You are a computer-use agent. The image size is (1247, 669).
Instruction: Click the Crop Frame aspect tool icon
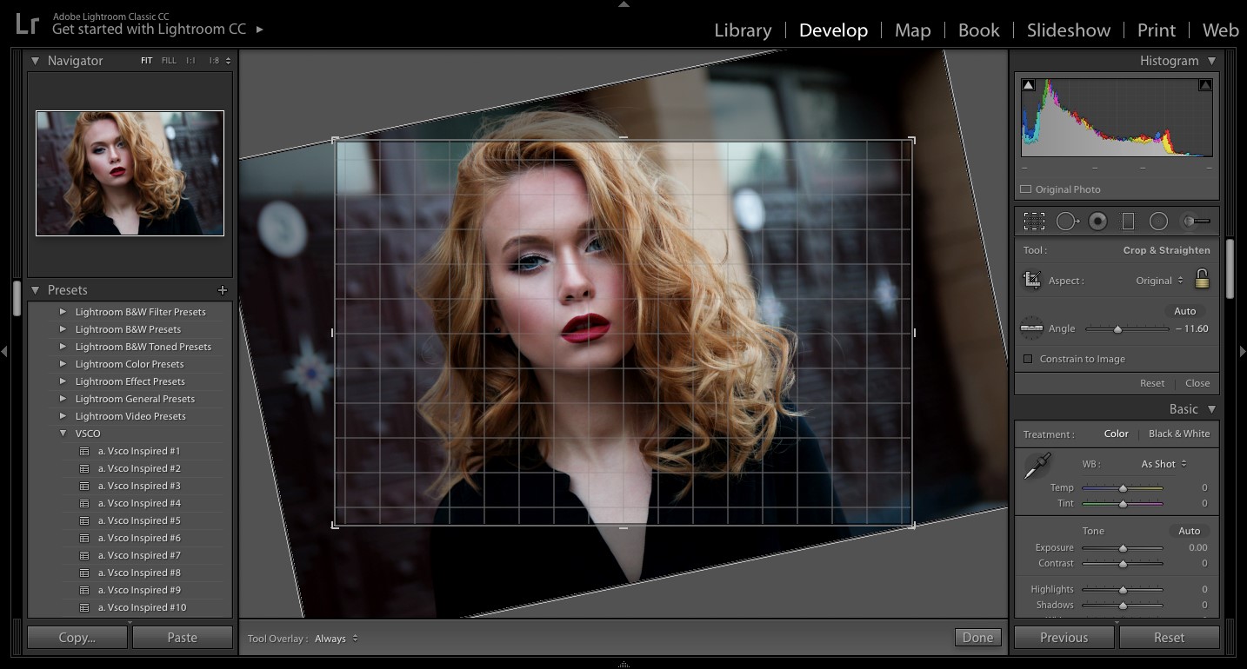(1031, 281)
